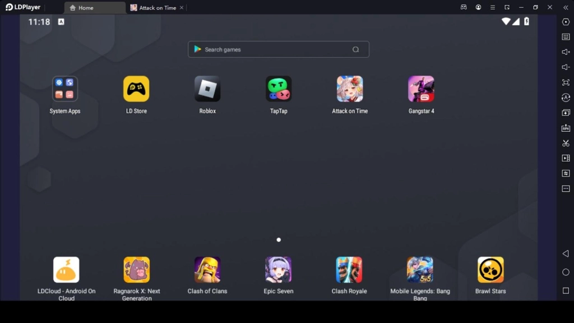Viewport: 574px width, 323px height.
Task: Toggle fullscreen mode from sidebar
Action: [566, 82]
